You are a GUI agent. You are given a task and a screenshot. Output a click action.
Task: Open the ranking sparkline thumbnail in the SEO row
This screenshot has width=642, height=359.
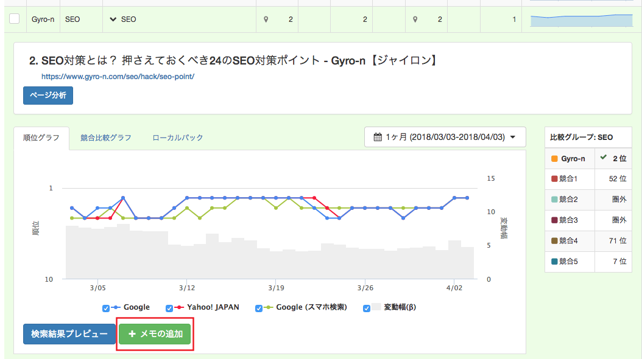(x=582, y=20)
